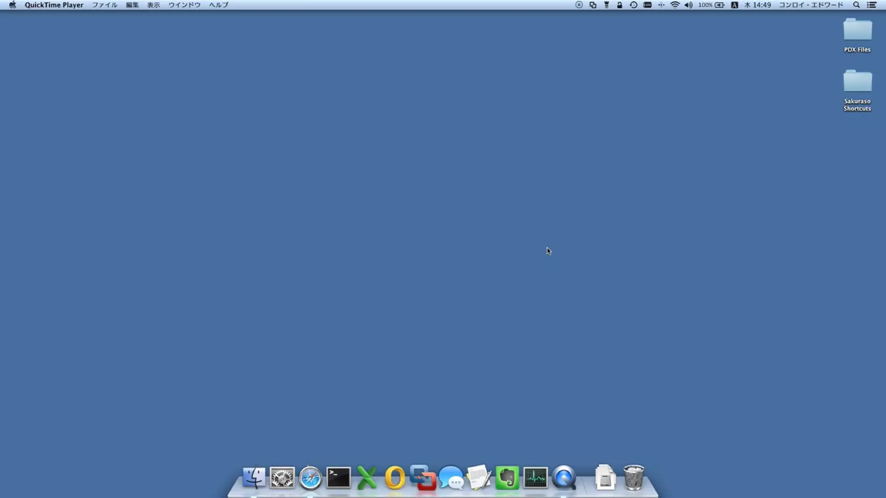
Task: Open Wi-Fi status menu
Action: 675,5
